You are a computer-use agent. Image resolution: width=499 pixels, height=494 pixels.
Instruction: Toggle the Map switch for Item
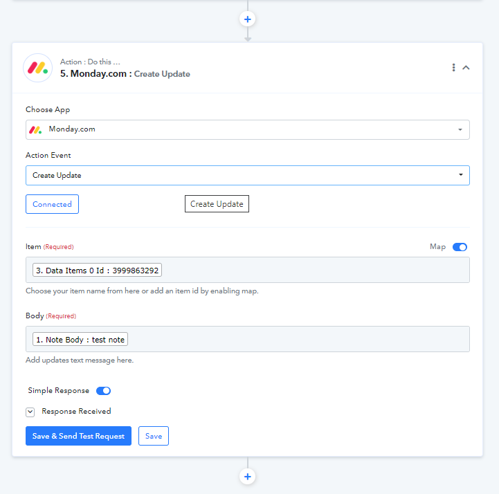460,247
